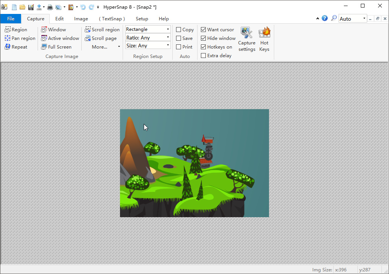Click the Print icon in quick access toolbar
Image resolution: width=389 pixels, height=274 pixels.
[50, 7]
